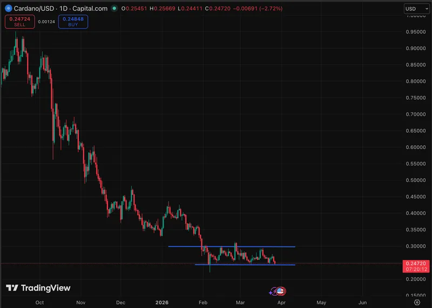The image size is (432, 308).
Task: Click the TradingView logo watermark
Action: (x=38, y=288)
